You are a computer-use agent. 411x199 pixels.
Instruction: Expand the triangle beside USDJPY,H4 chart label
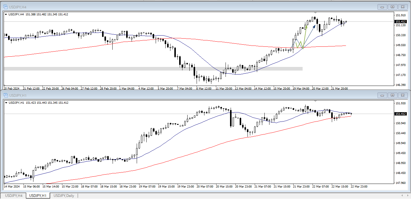pos(6,14)
